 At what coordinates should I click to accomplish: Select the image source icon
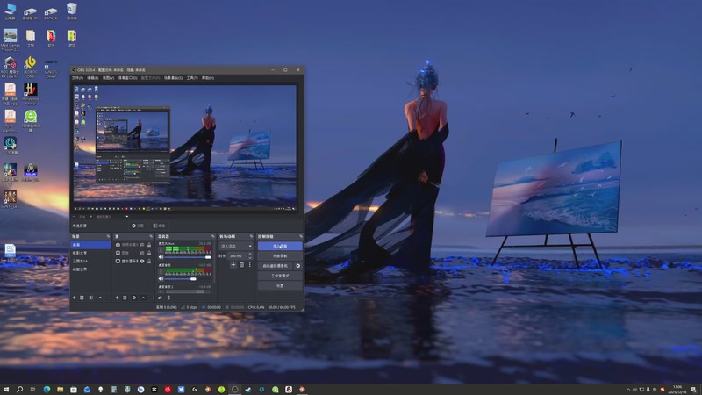coord(118,253)
